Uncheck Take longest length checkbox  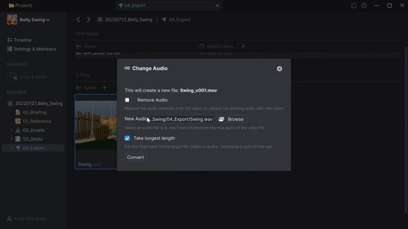(x=127, y=138)
